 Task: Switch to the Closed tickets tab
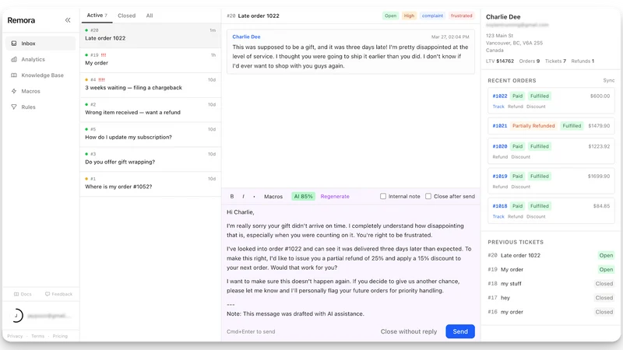pos(126,16)
